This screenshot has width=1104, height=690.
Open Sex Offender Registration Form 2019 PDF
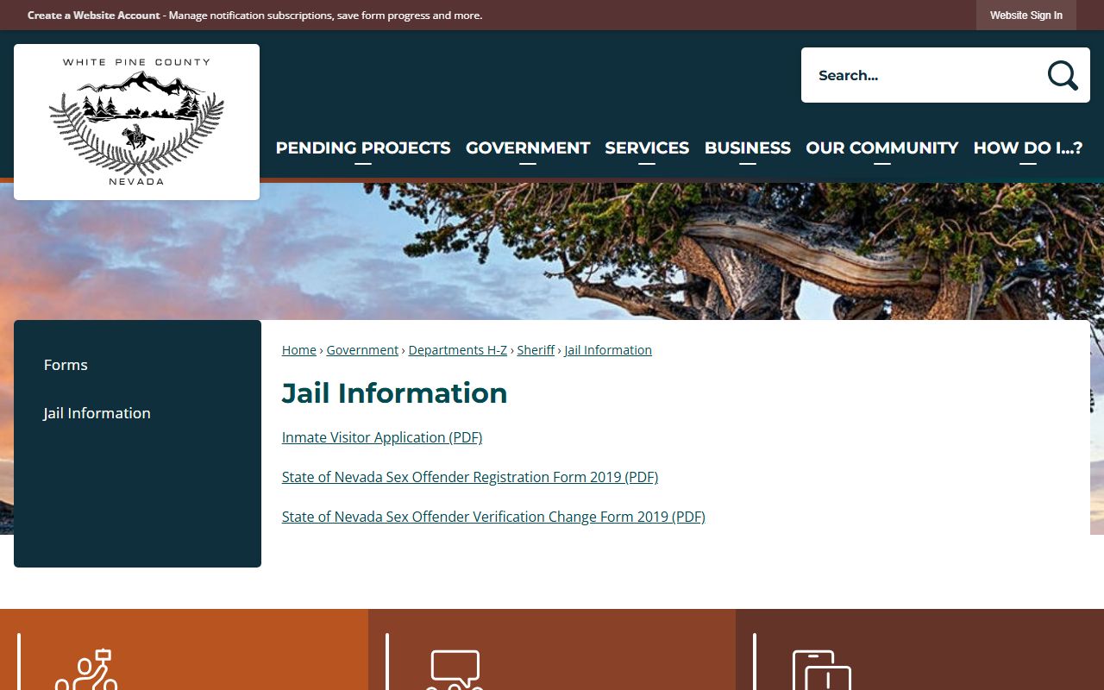point(470,477)
